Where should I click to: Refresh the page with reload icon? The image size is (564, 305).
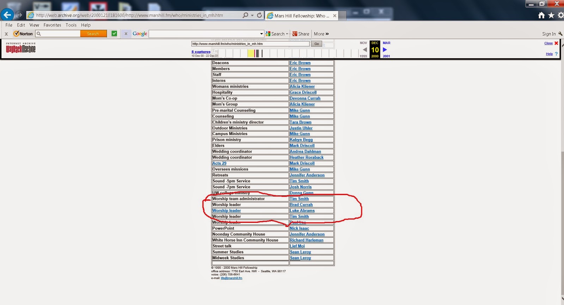click(259, 15)
